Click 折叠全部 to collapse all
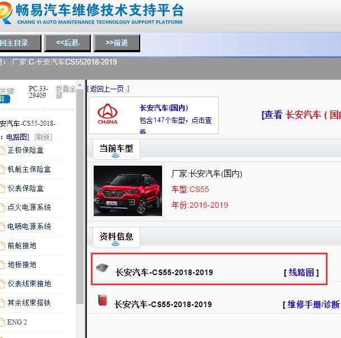The height and width of the screenshot is (338, 341). point(65,92)
